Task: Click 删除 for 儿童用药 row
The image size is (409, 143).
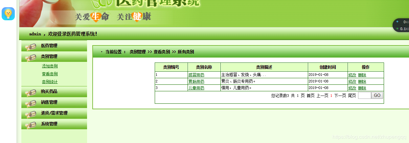Action: 362,88
